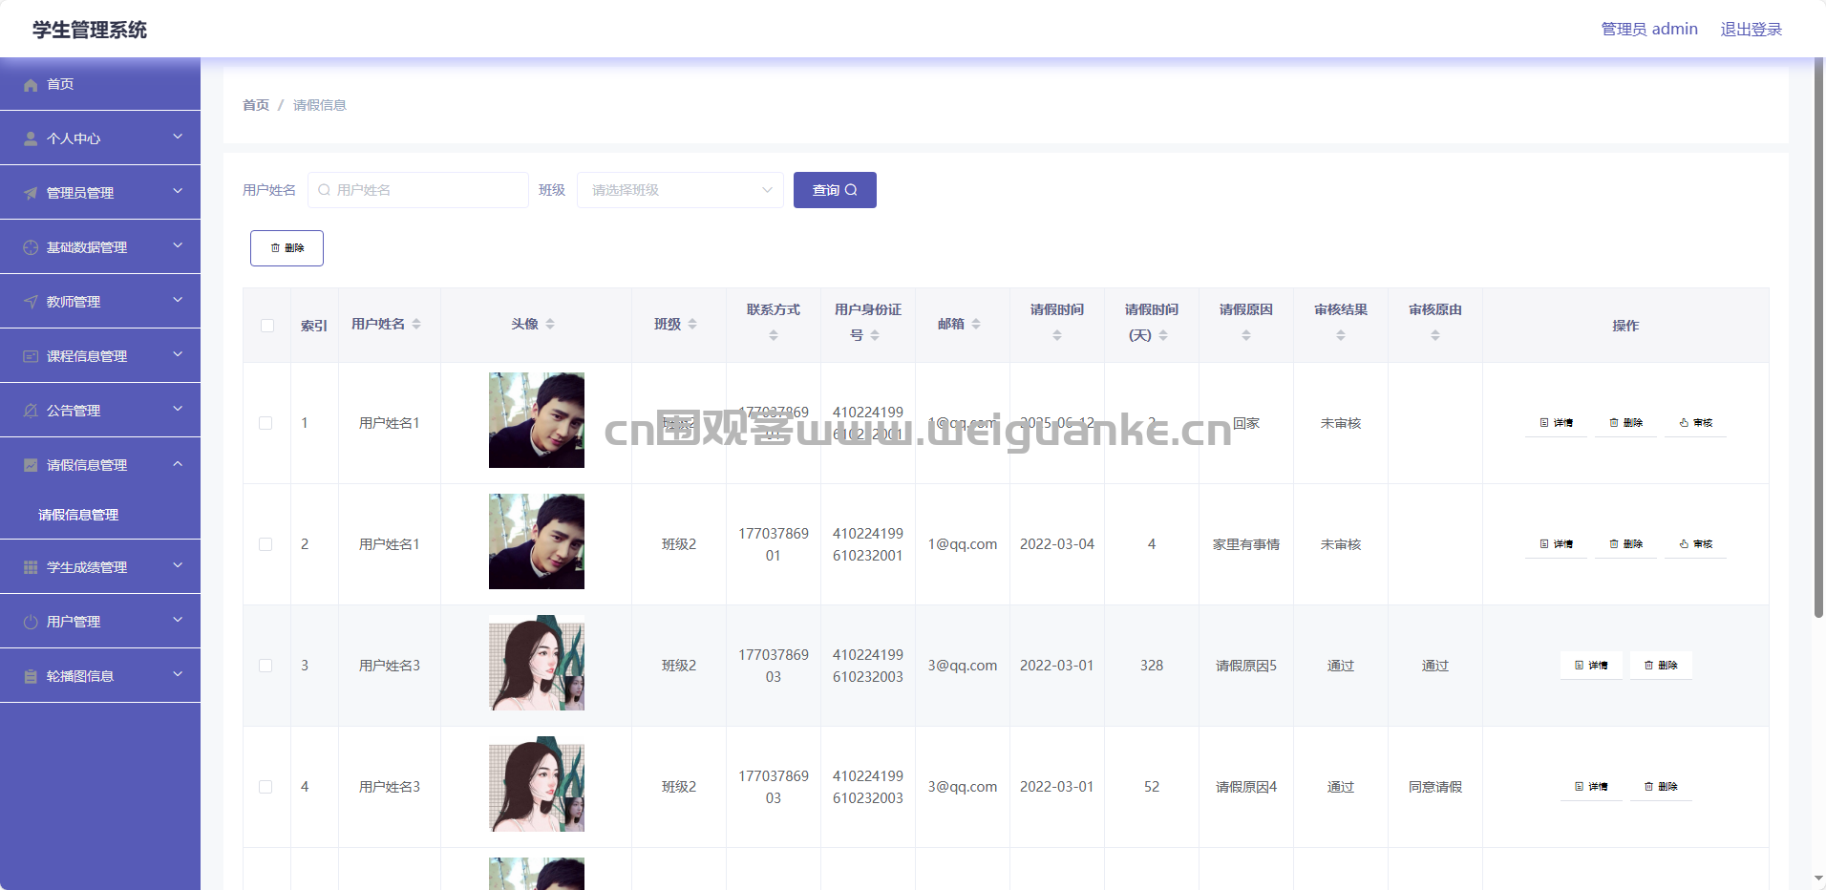Sort table by 审核结果 column
This screenshot has height=890, width=1826.
1341,335
